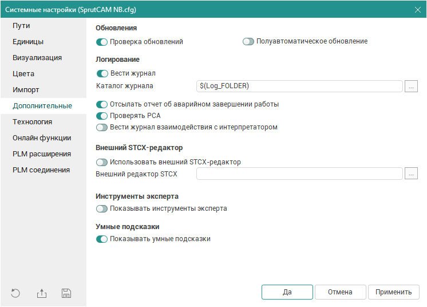
Task: Enable Полуавтоматическое обновление switch
Action: pyautogui.click(x=248, y=42)
